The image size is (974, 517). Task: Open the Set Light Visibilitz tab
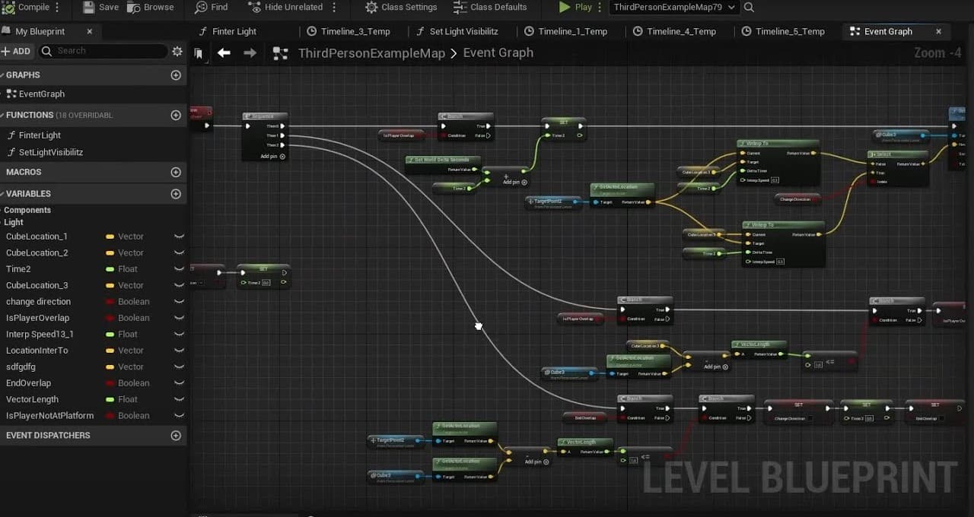pos(459,32)
